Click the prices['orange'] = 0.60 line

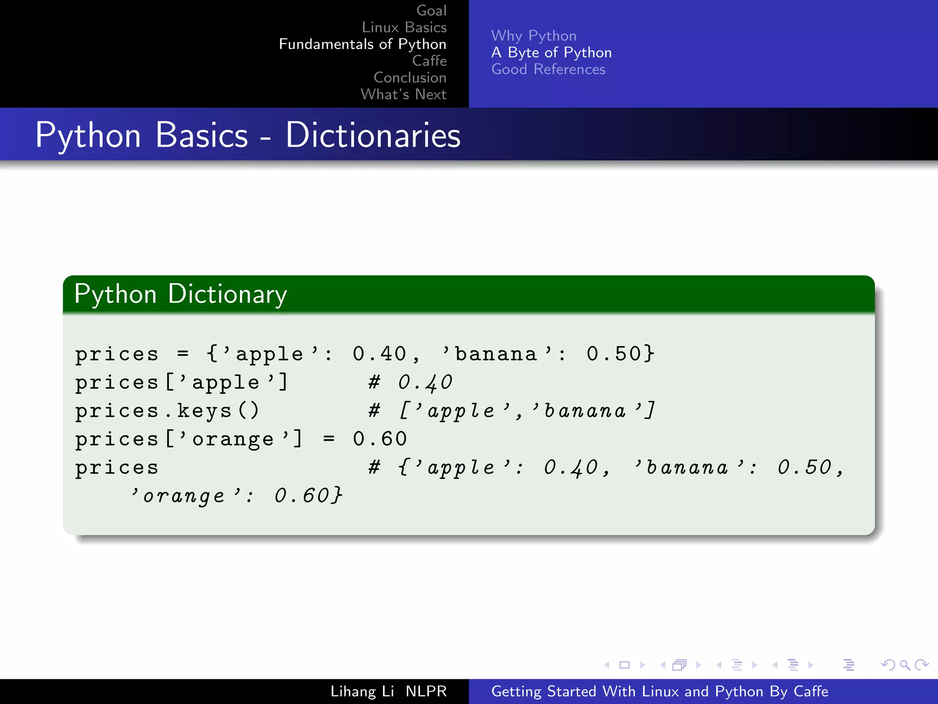tap(241, 439)
